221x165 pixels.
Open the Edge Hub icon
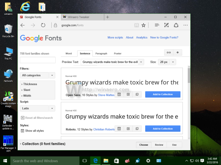(x=157, y=25)
